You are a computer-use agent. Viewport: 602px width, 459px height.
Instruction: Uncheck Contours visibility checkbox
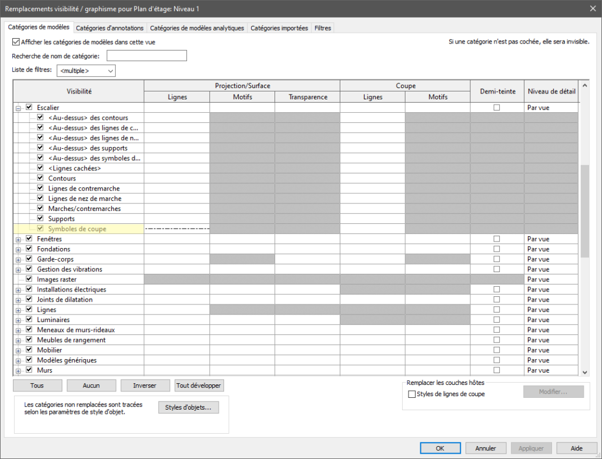[40, 178]
